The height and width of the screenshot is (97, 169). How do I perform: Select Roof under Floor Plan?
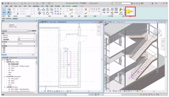pos(10,72)
